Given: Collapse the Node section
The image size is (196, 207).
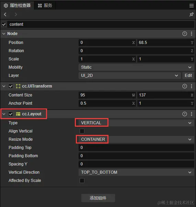Looking at the screenshot, I should (x=4, y=34).
